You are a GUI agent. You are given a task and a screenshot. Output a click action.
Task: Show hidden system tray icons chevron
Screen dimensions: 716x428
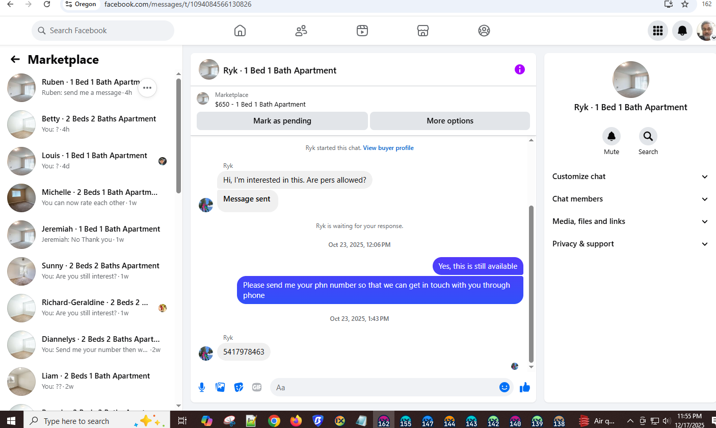(630, 421)
